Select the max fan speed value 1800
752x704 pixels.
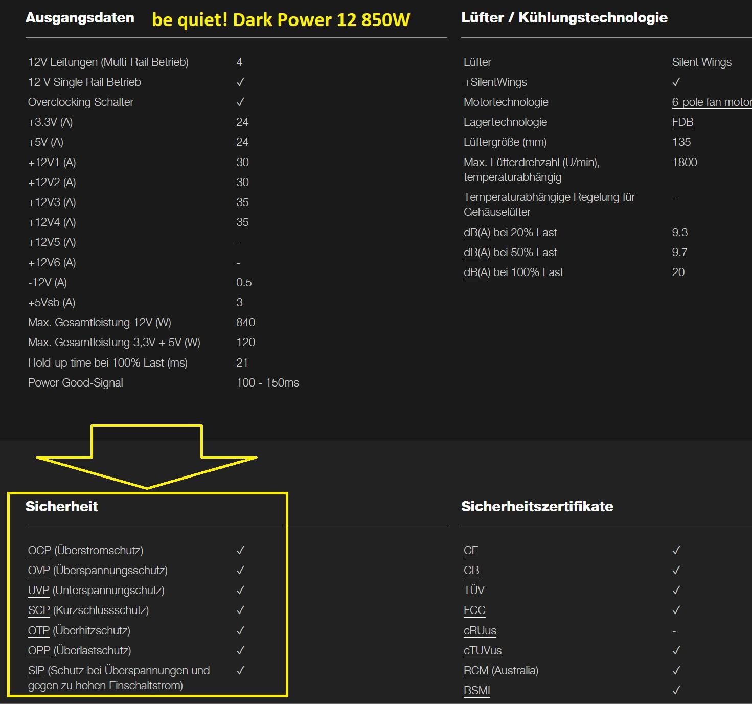coord(685,163)
